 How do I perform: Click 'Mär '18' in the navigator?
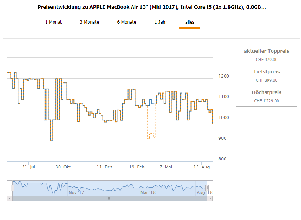(148, 192)
